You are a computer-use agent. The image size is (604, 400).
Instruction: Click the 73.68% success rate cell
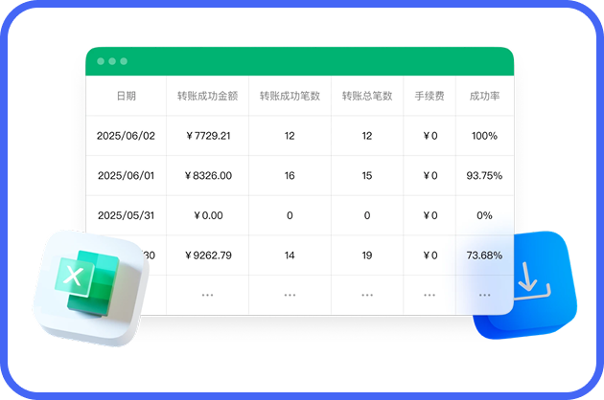click(484, 256)
